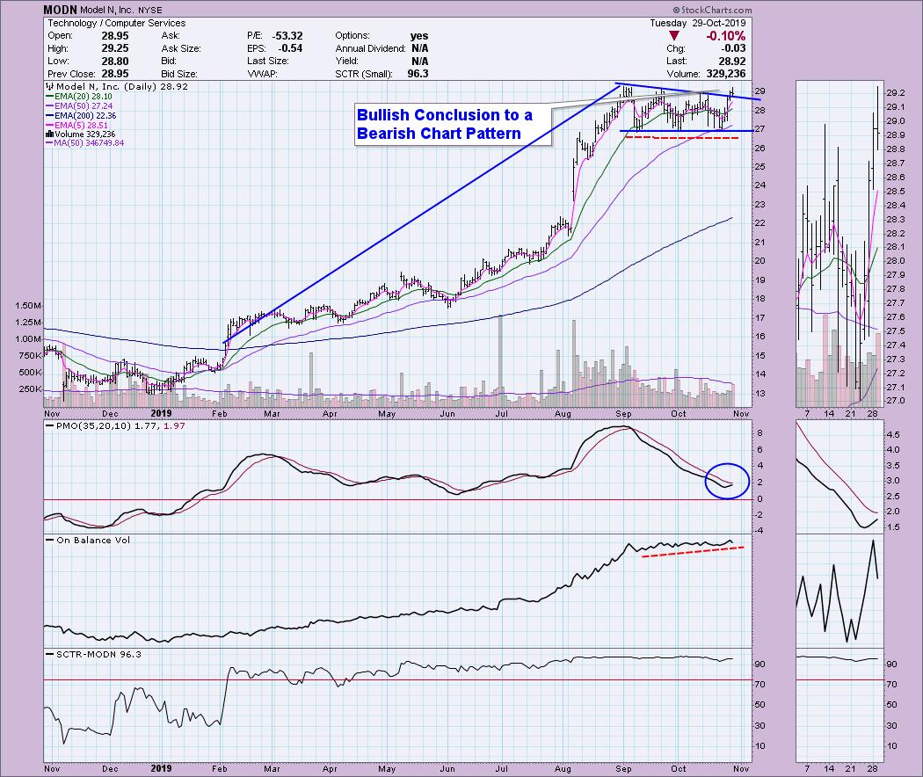Viewport: 923px width, 777px height.
Task: Select the Low value 28.80
Action: pos(115,62)
